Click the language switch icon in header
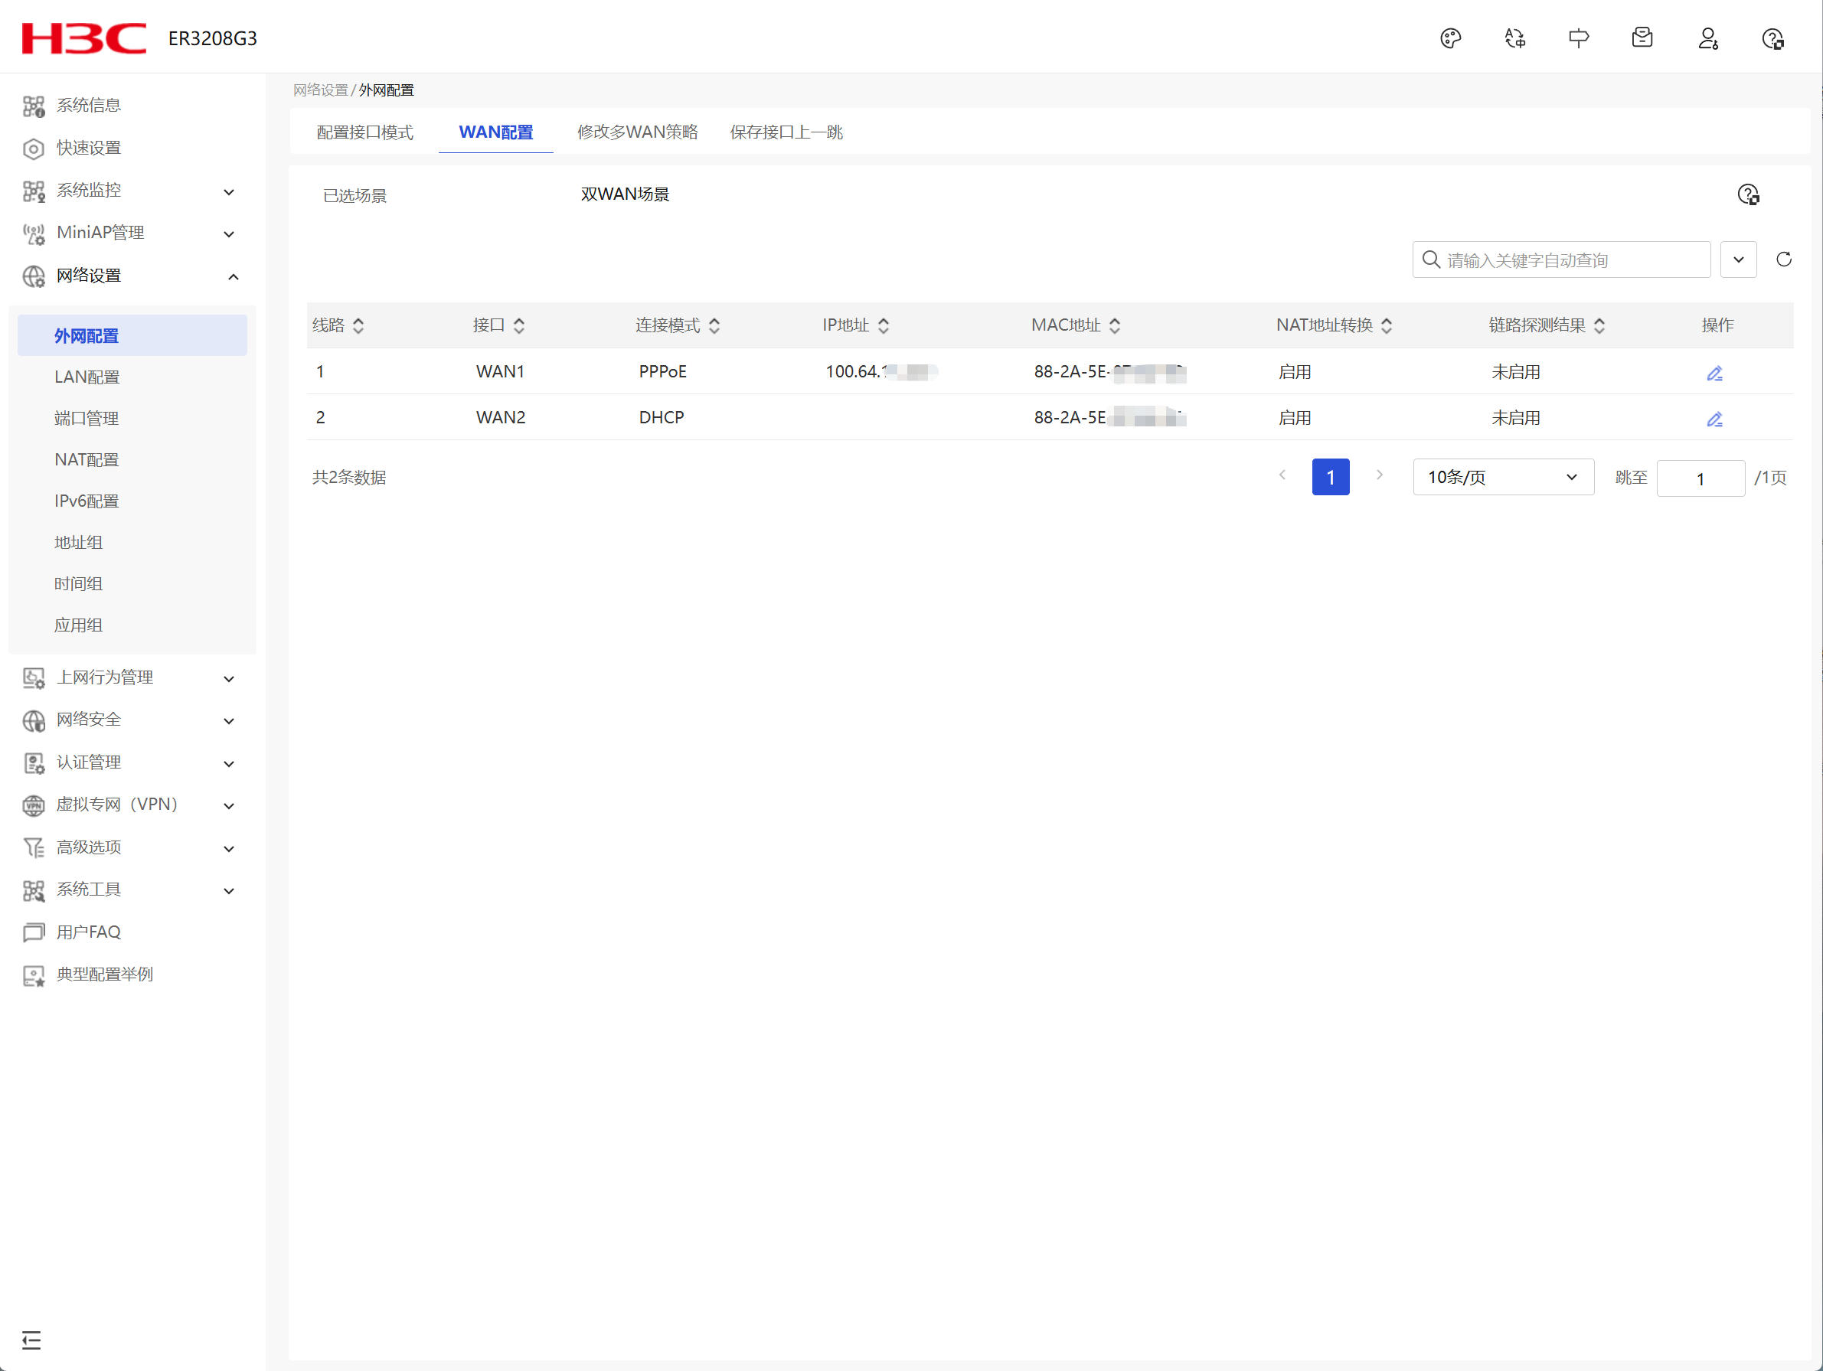The image size is (1823, 1371). click(1514, 39)
